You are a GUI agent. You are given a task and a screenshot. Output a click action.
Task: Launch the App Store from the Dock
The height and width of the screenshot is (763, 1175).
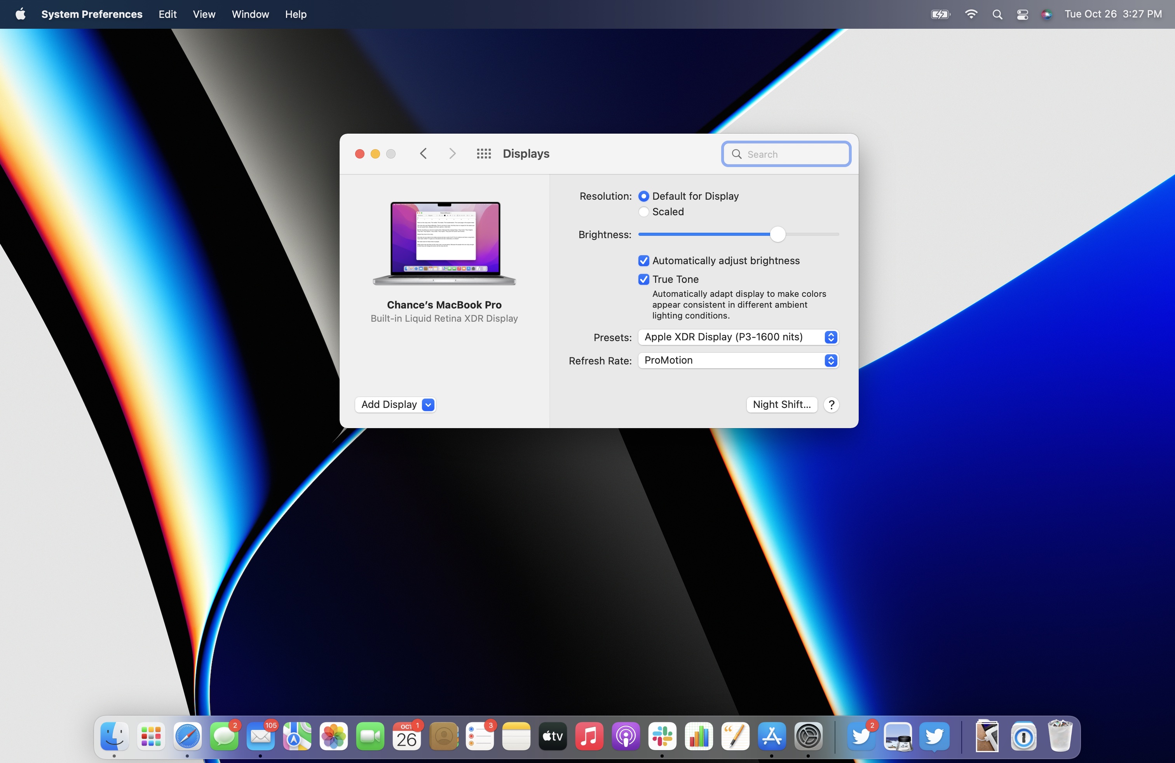(772, 736)
